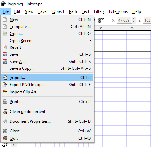Decrease X value with down stepper
Screen dimensions: 151x147
(x=133, y=22)
